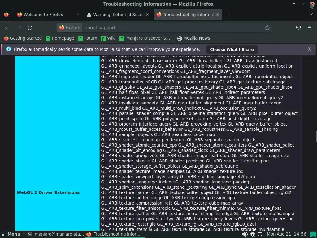Close the Welcome to Firefox tab

pyautogui.click(x=78, y=15)
